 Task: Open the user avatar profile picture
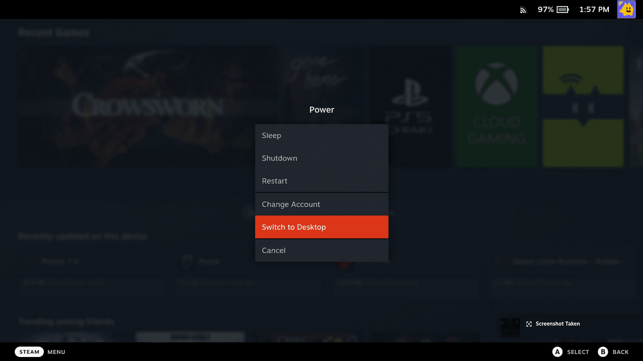(x=626, y=10)
